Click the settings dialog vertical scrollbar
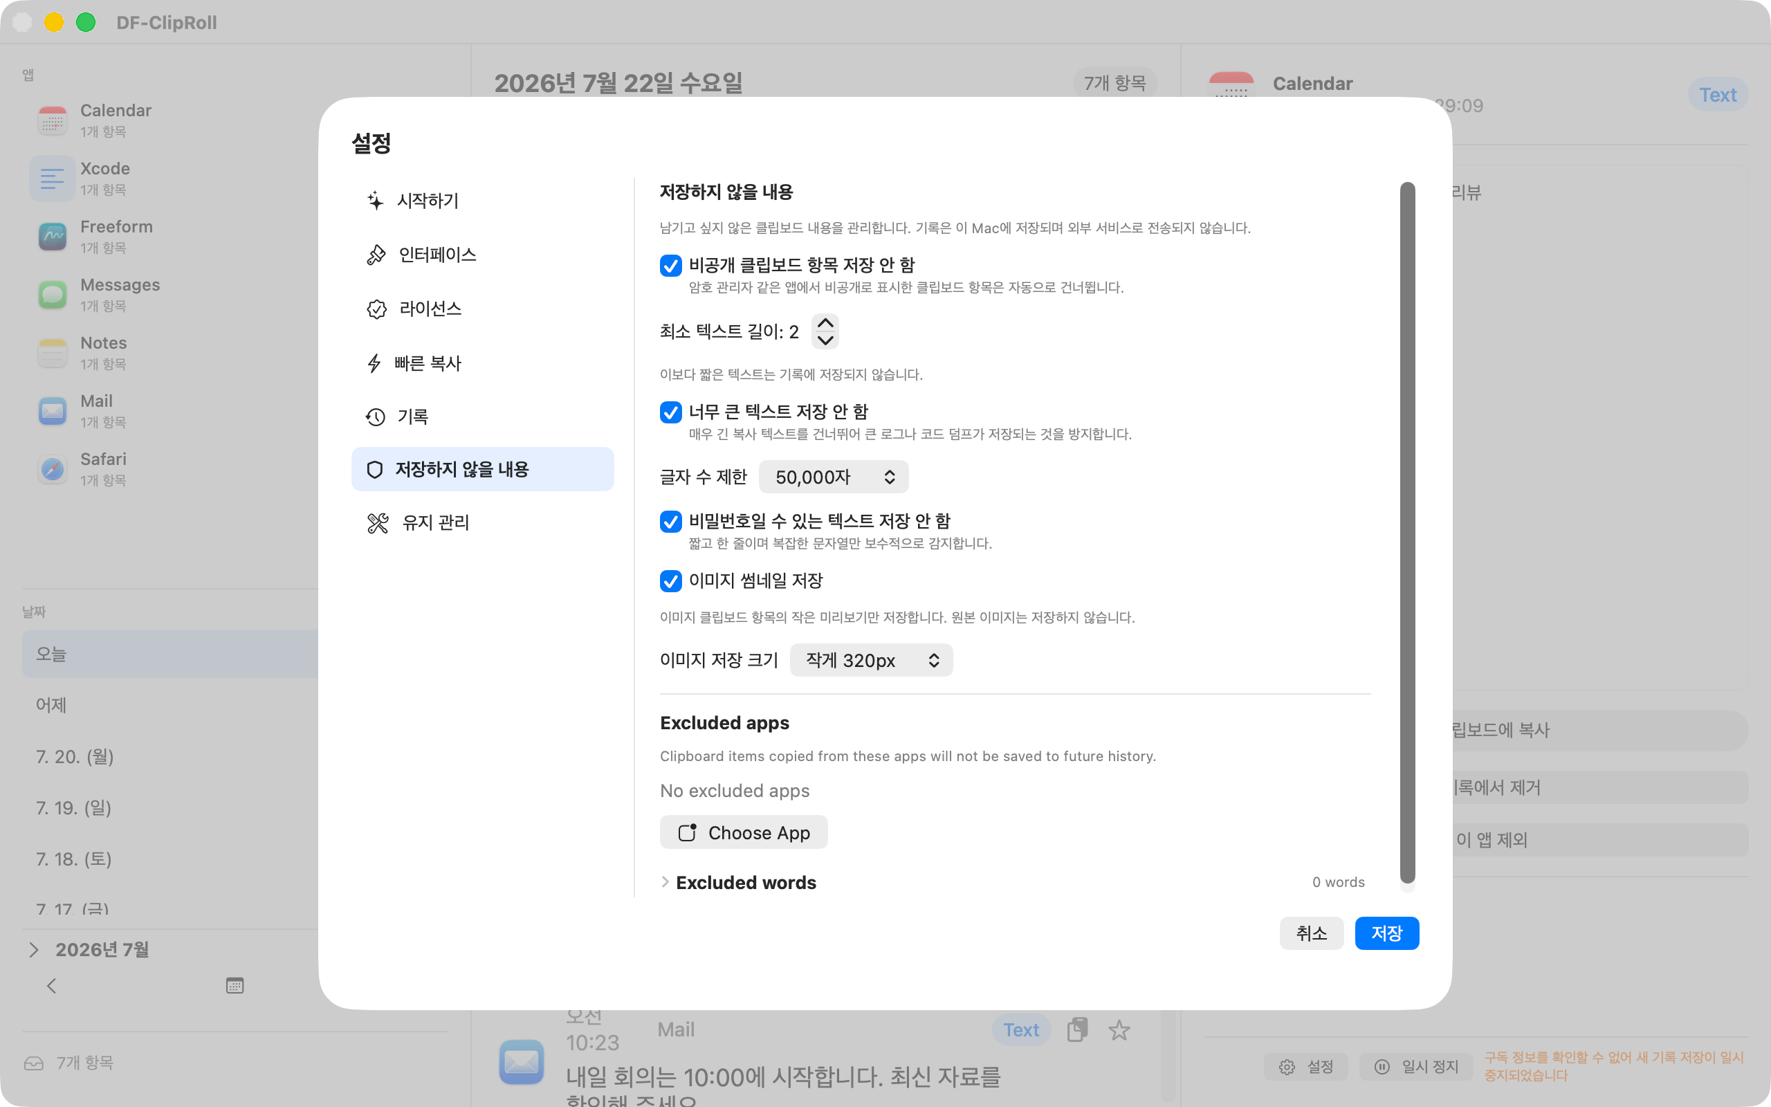Screen dimensions: 1771x1107 [1407, 532]
